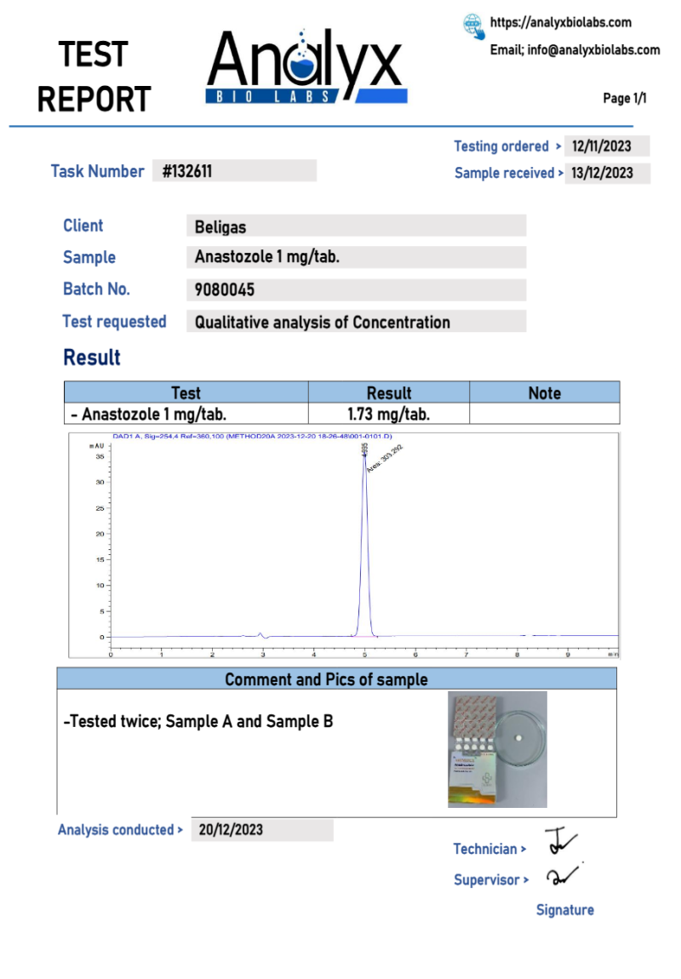681x979 pixels.
Task: Open the sample product photo thumbnail
Action: pyautogui.click(x=497, y=749)
